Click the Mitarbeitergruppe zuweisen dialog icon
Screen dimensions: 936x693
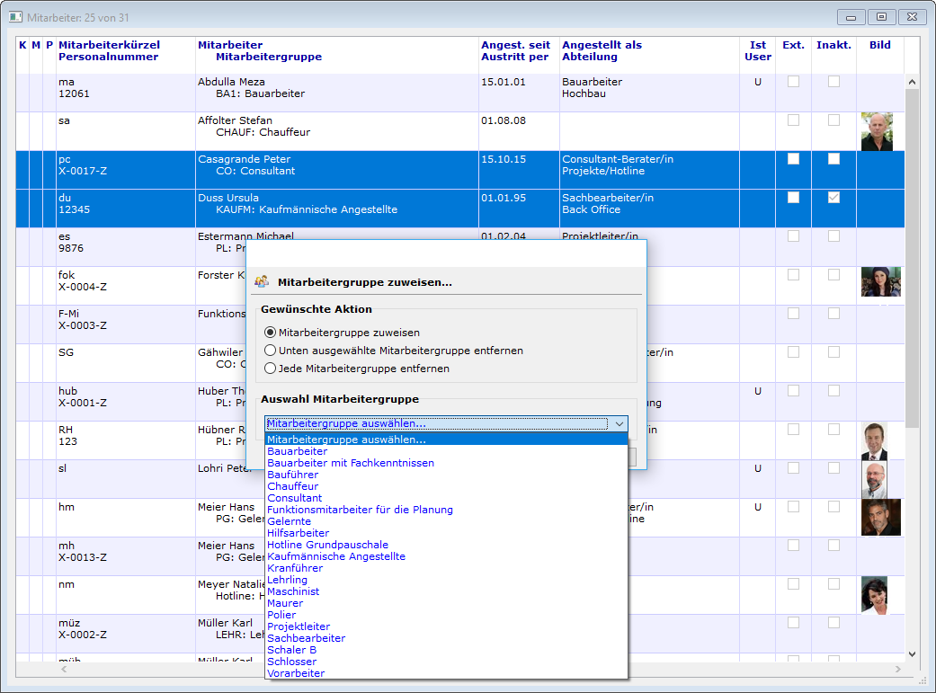(x=262, y=281)
